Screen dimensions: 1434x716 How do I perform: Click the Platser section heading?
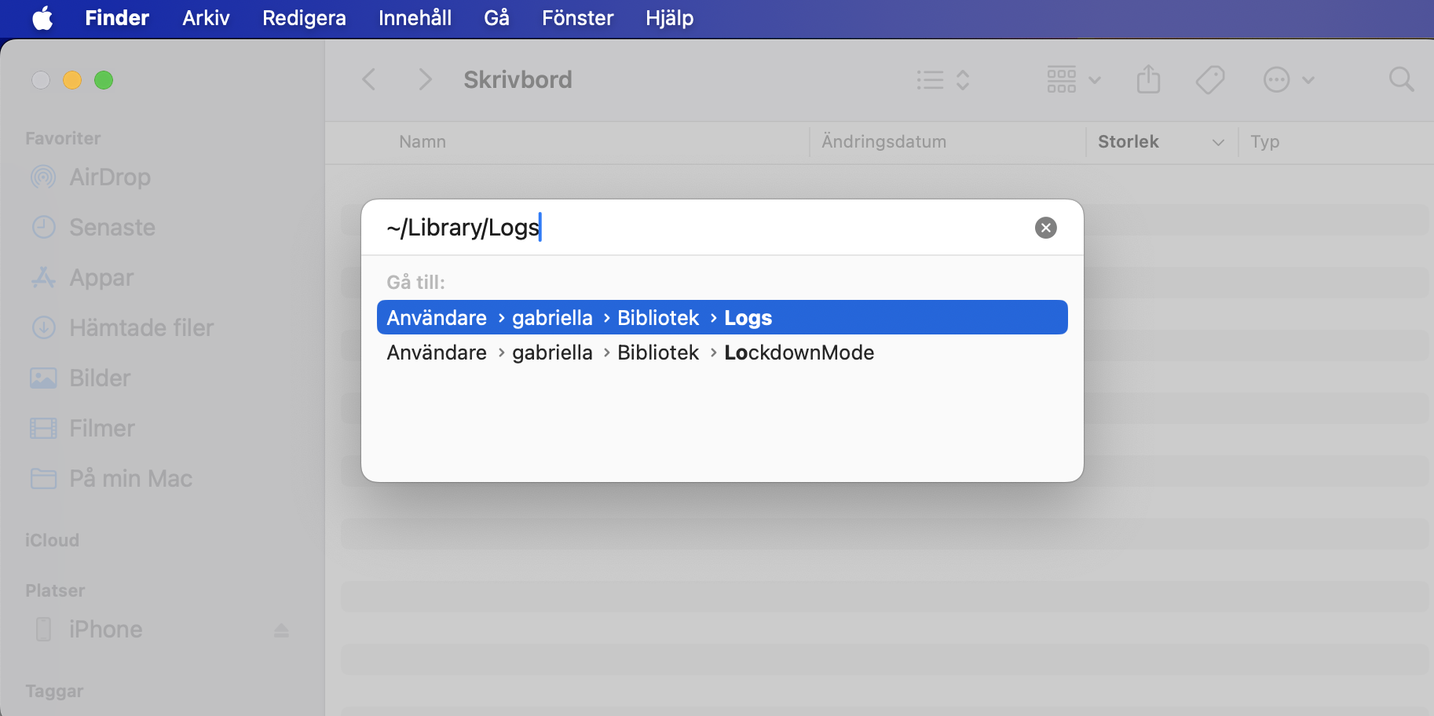click(55, 590)
